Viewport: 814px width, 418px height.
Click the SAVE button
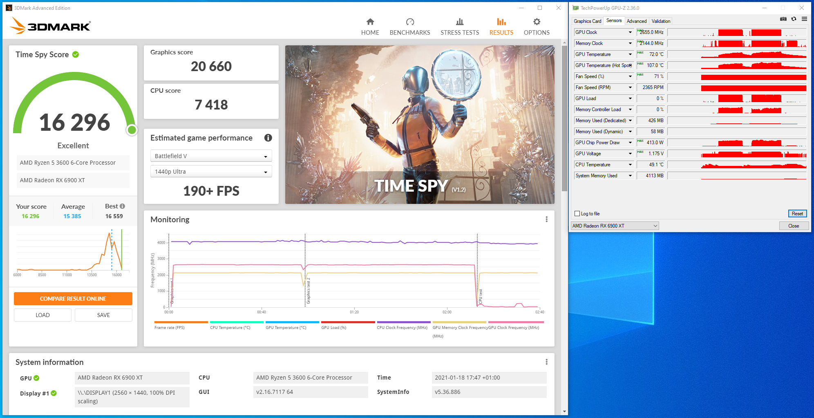pyautogui.click(x=103, y=315)
